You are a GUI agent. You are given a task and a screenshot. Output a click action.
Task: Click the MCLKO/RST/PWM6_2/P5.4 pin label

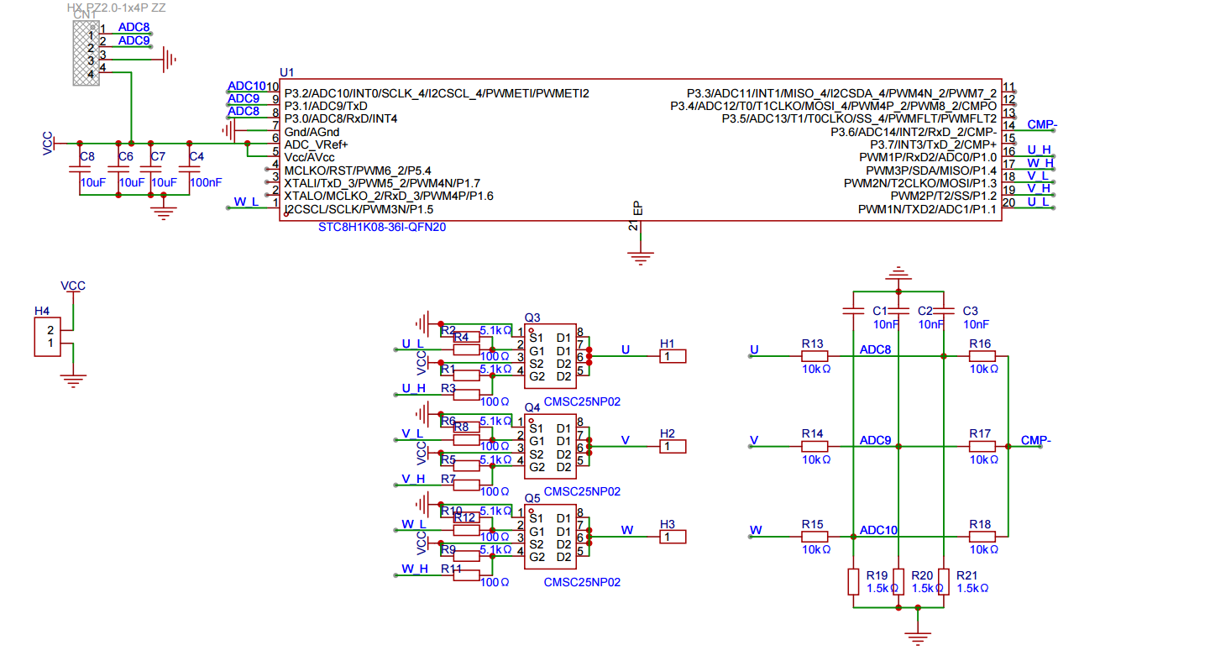coord(358,170)
